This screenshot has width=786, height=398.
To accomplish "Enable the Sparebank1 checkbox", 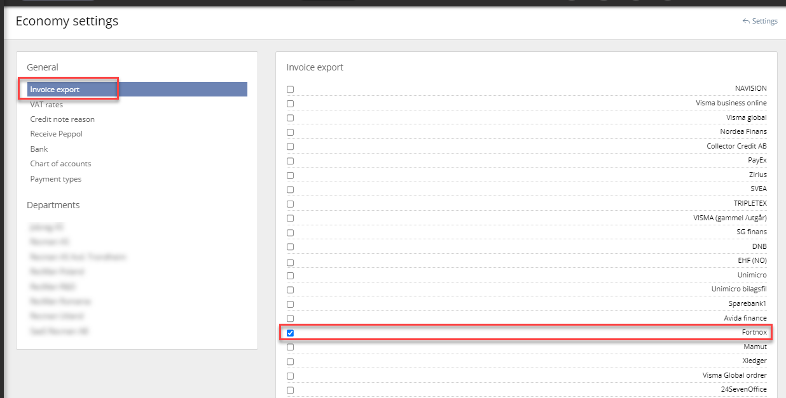I will click(290, 304).
